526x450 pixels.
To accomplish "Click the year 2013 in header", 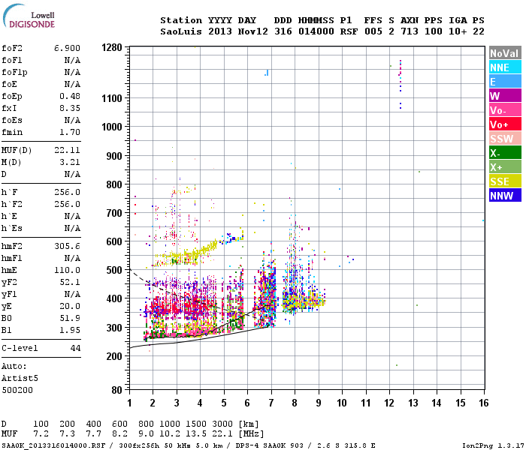I will (x=220, y=31).
